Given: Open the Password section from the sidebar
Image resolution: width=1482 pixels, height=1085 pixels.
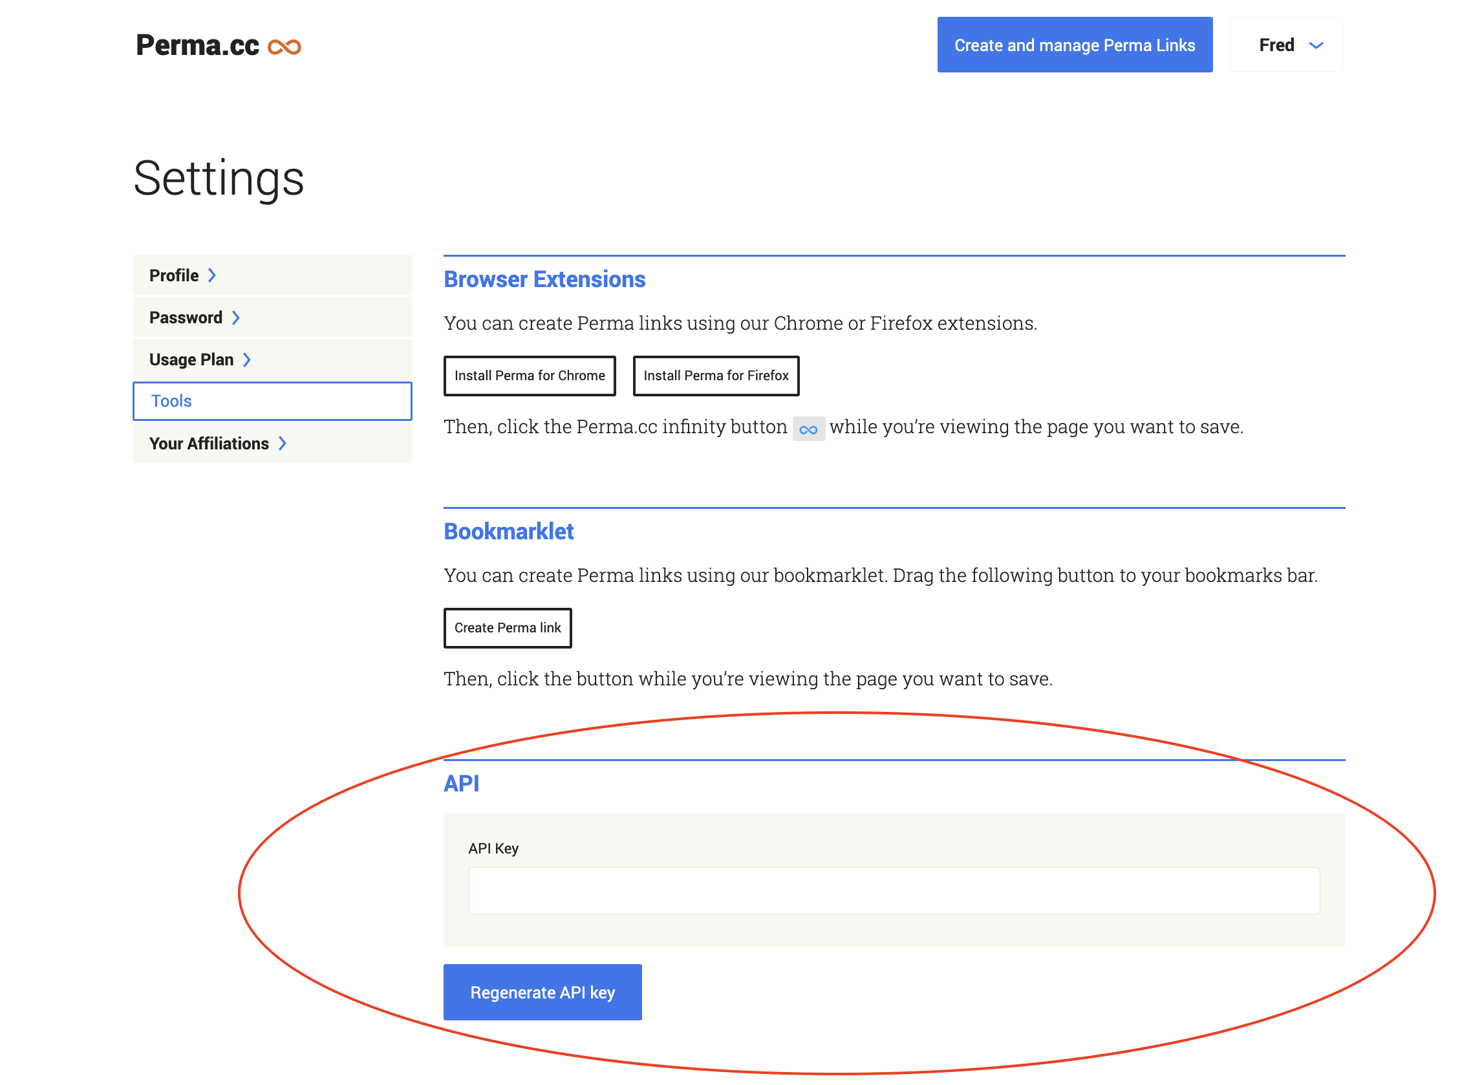Looking at the screenshot, I should pos(186,317).
